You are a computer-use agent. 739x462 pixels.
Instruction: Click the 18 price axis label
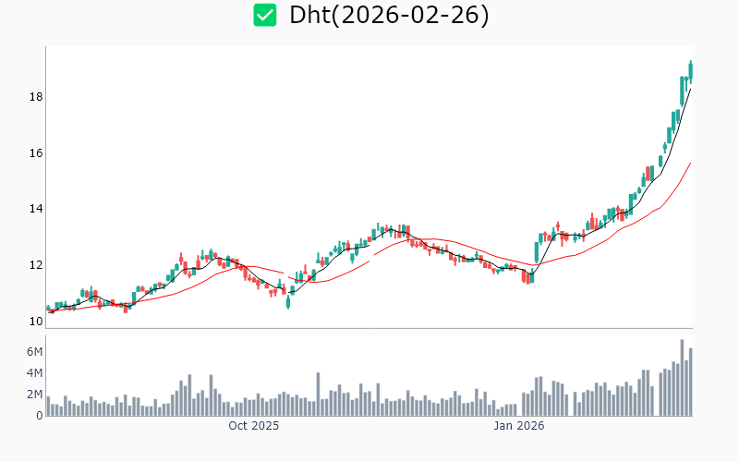pyautogui.click(x=32, y=97)
